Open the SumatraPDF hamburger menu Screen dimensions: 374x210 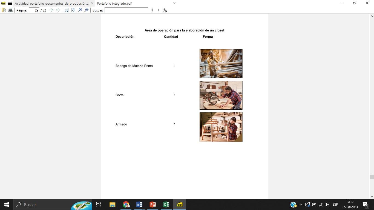click(10, 3)
